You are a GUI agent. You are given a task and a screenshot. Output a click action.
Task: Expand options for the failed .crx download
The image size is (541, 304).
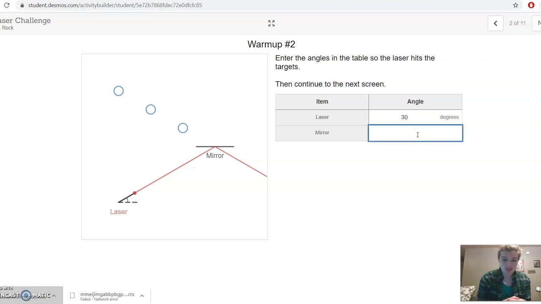pyautogui.click(x=142, y=296)
